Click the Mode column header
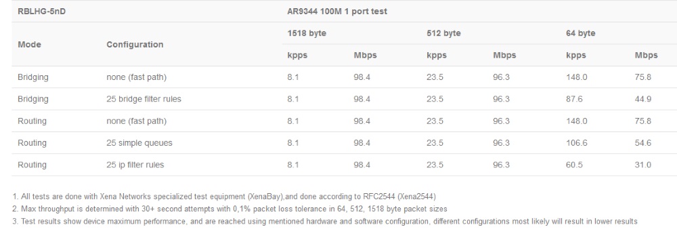The image size is (677, 246). pos(29,45)
